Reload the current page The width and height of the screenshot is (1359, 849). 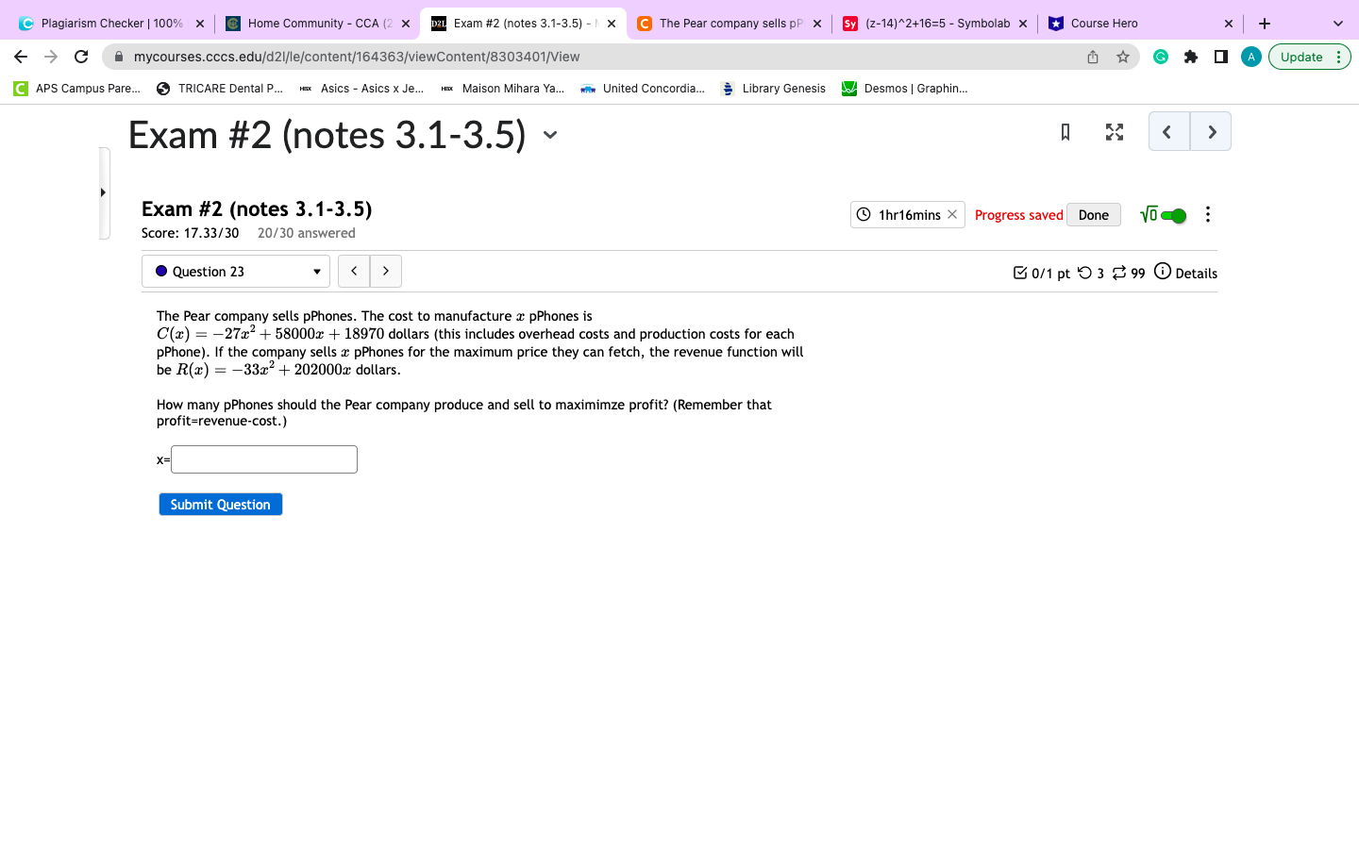[80, 56]
